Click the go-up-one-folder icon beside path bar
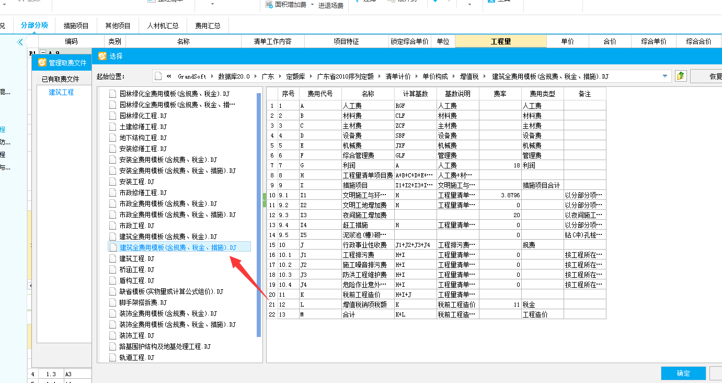The width and height of the screenshot is (722, 383). click(x=680, y=76)
